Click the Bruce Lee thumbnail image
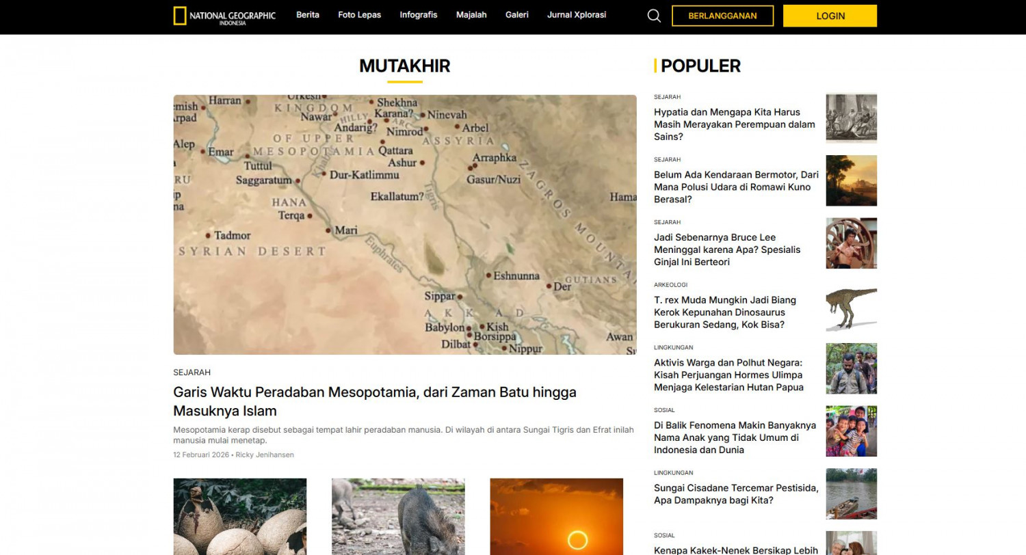 click(851, 243)
